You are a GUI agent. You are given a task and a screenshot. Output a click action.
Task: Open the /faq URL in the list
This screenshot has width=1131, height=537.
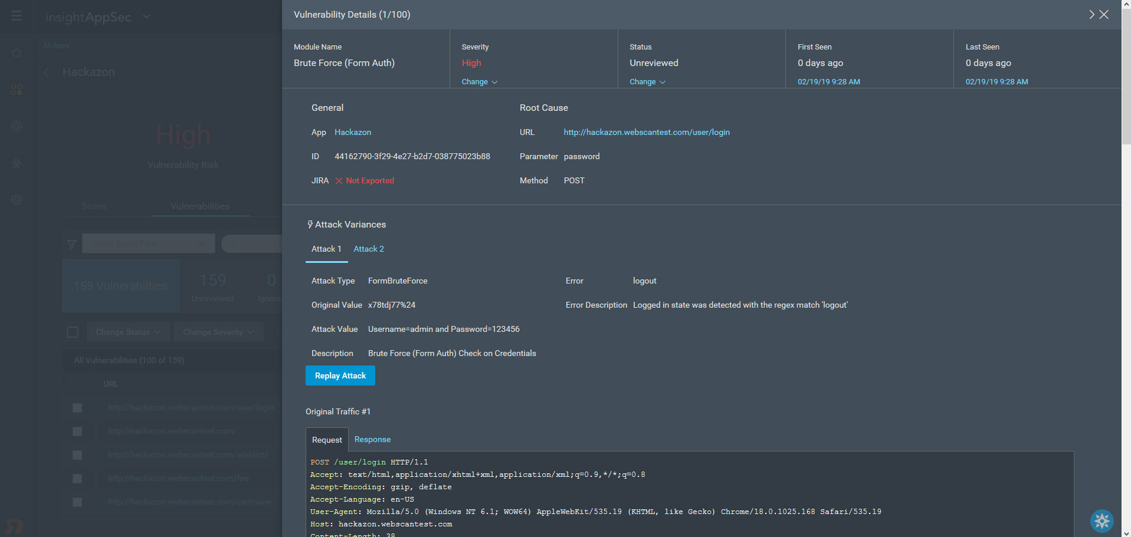pyautogui.click(x=178, y=479)
